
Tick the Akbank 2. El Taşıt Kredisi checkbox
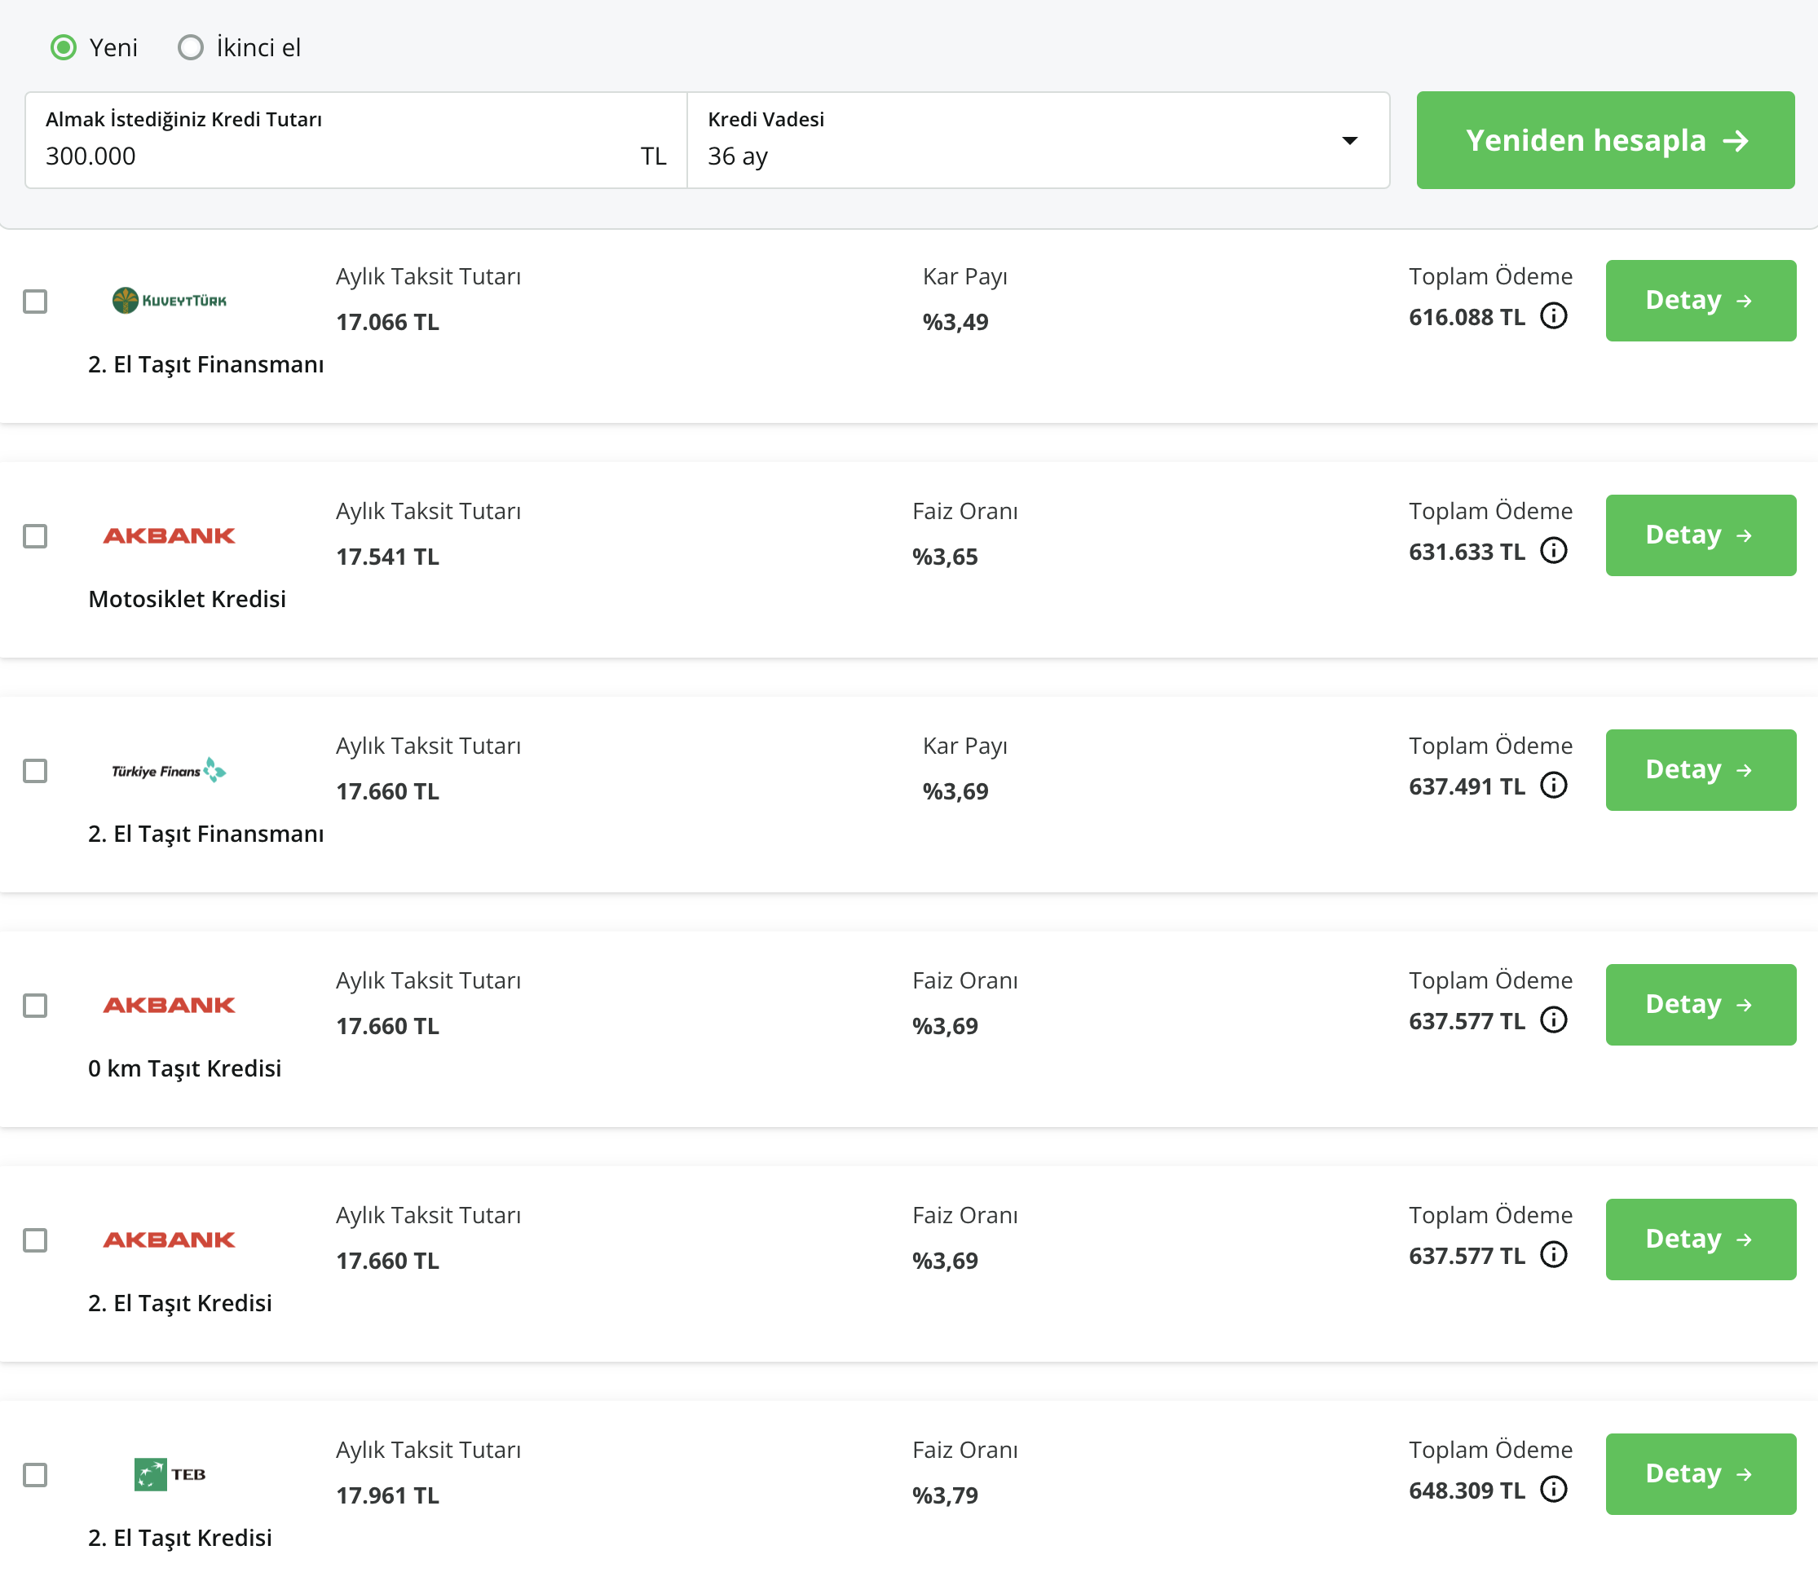35,1240
